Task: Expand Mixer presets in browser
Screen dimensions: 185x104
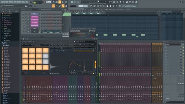Action: (x=7, y=24)
